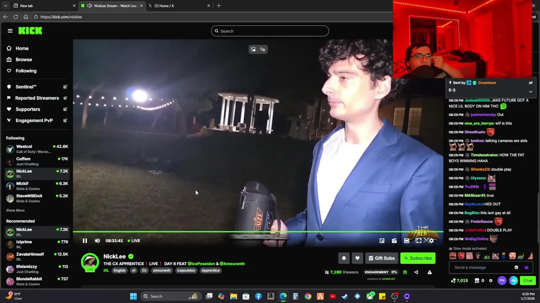Switch to the (1) Home / X tab
The image size is (540, 303).
pyautogui.click(x=179, y=6)
